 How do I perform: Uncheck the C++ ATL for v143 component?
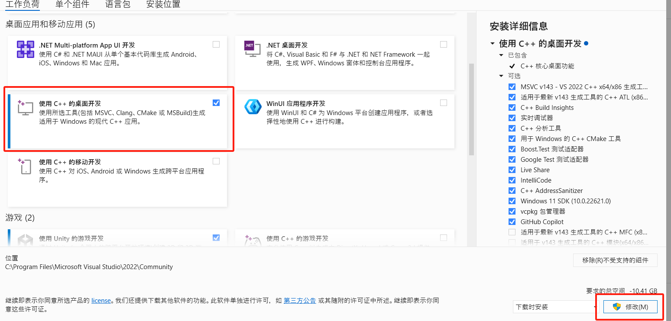(x=512, y=97)
